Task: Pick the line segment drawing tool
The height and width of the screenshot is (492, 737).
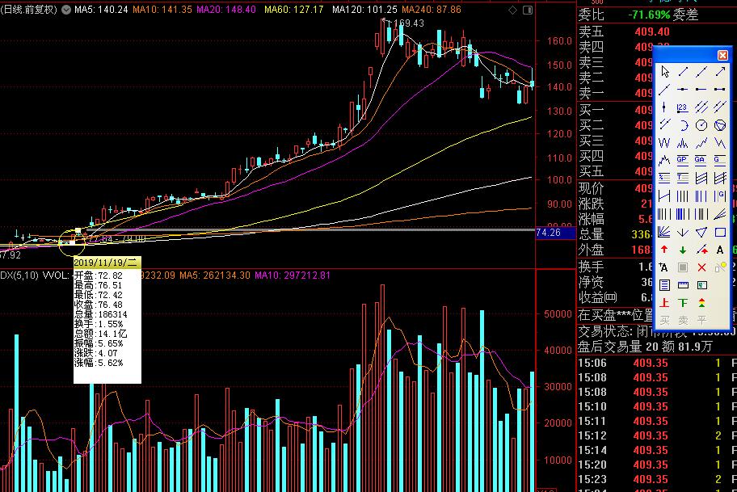Action: click(683, 71)
